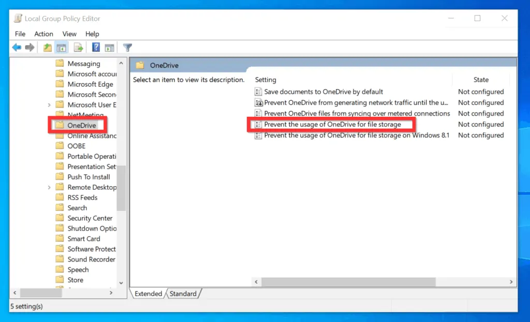Open the Filter options via the funnel icon
This screenshot has height=322, width=530.
(127, 47)
